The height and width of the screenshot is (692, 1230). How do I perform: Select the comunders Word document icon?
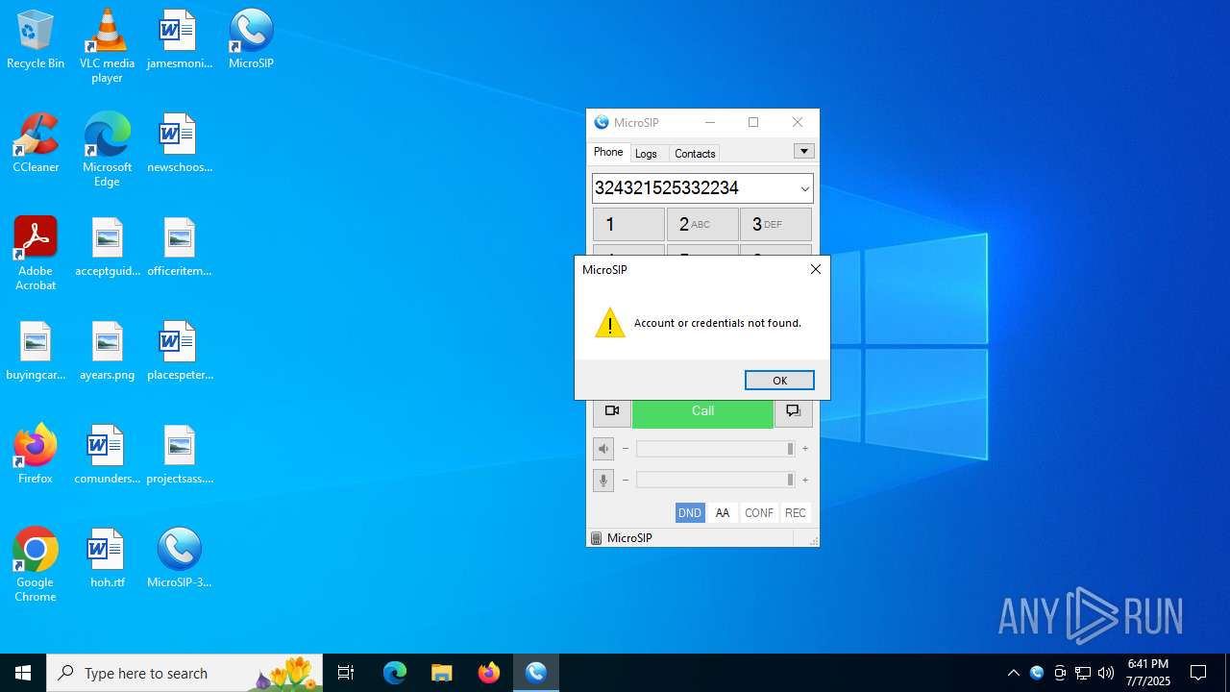click(x=107, y=456)
